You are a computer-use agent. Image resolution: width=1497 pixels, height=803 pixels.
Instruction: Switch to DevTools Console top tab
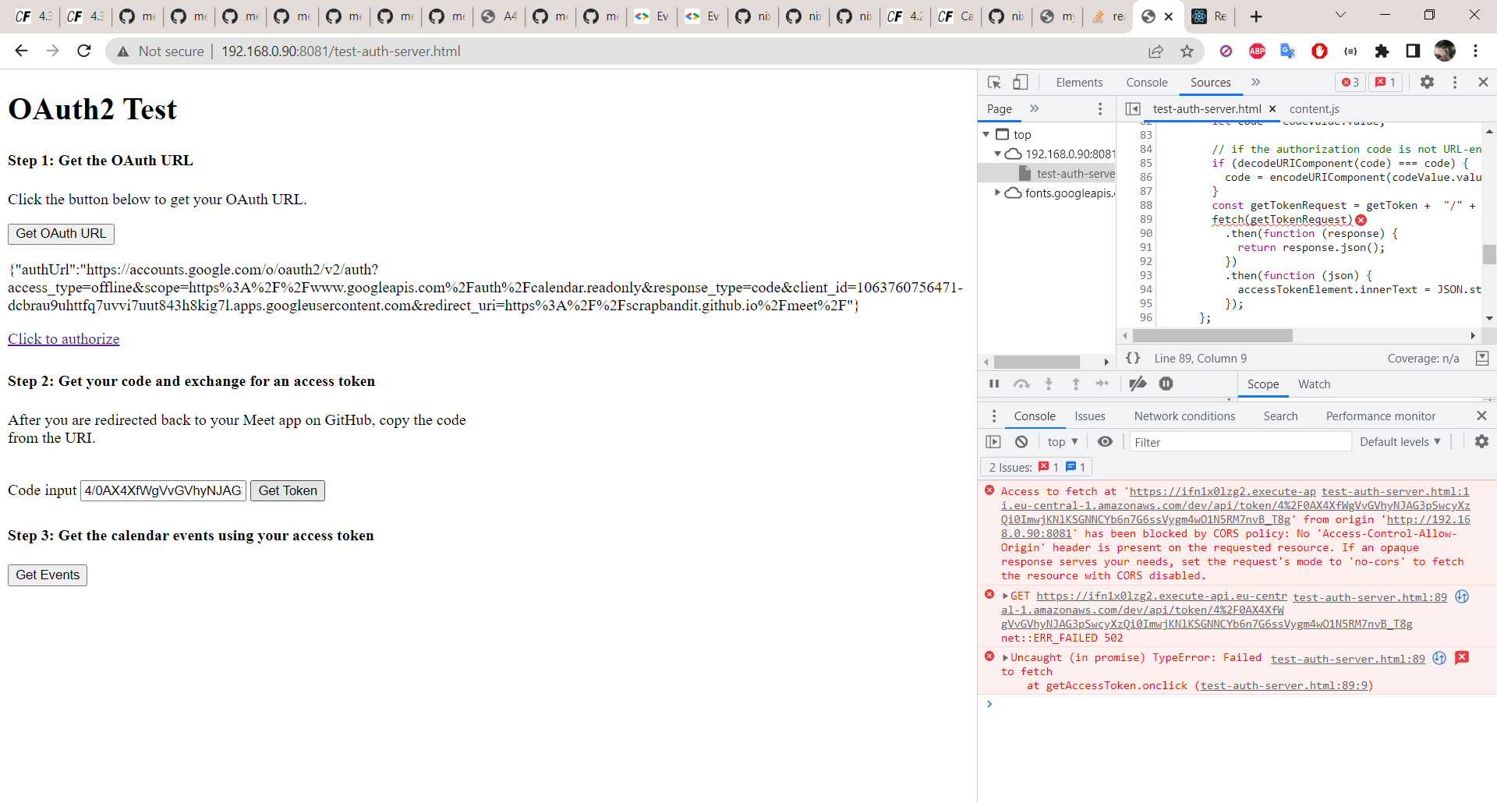[1146, 82]
